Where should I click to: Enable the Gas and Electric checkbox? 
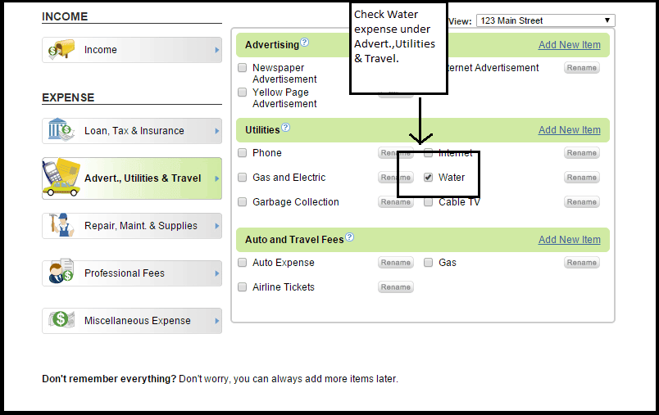[243, 177]
